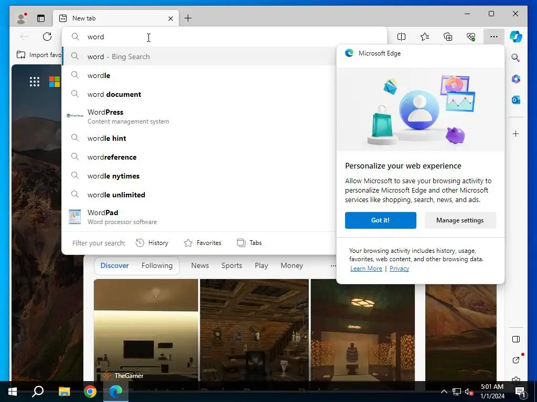Viewport: 537px width, 402px height.
Task: Filter search by Tabs
Action: [x=249, y=243]
